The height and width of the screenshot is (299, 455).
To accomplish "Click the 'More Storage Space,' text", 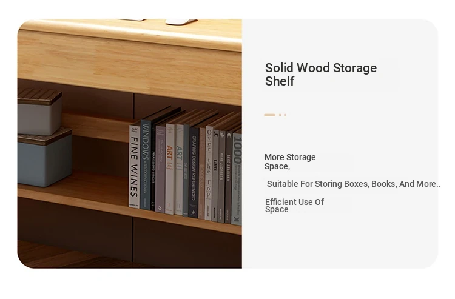I will click(290, 162).
